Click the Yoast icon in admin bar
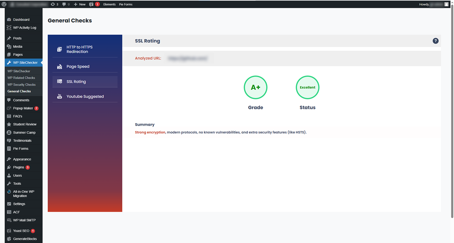Viewport: 454px width, 243px height. 91,4
